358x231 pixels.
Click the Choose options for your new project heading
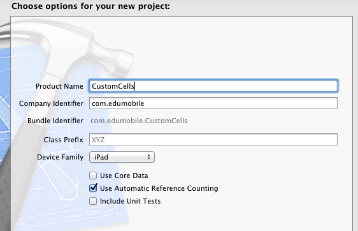90,6
